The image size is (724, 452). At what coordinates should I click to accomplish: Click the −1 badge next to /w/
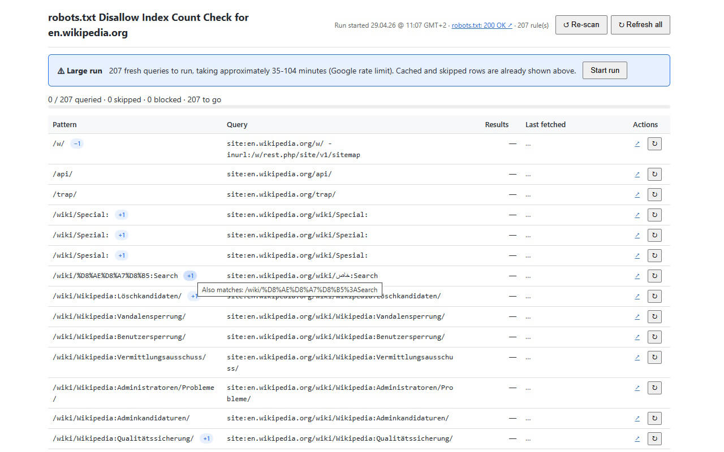coord(77,144)
